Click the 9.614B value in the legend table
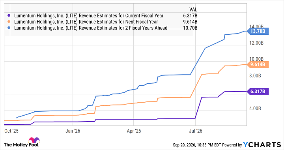The width and height of the screenshot is (284, 150). click(190, 22)
